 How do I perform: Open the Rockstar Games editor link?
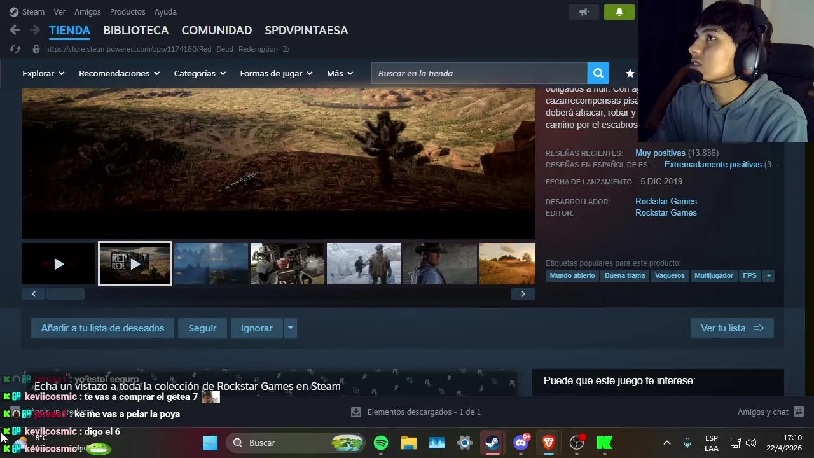[666, 213]
